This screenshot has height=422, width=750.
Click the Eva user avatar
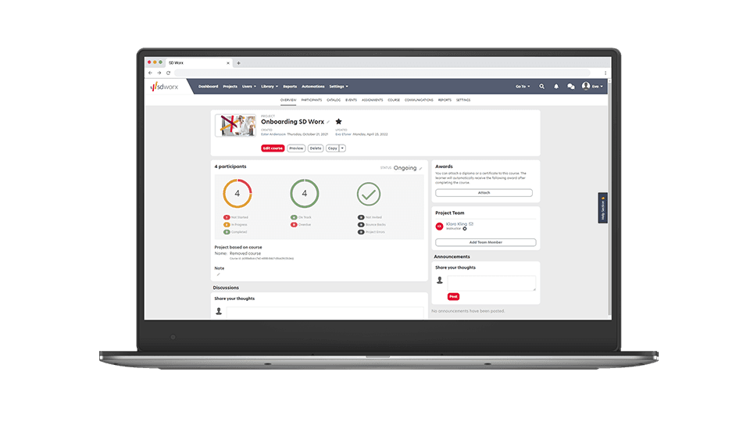[585, 86]
